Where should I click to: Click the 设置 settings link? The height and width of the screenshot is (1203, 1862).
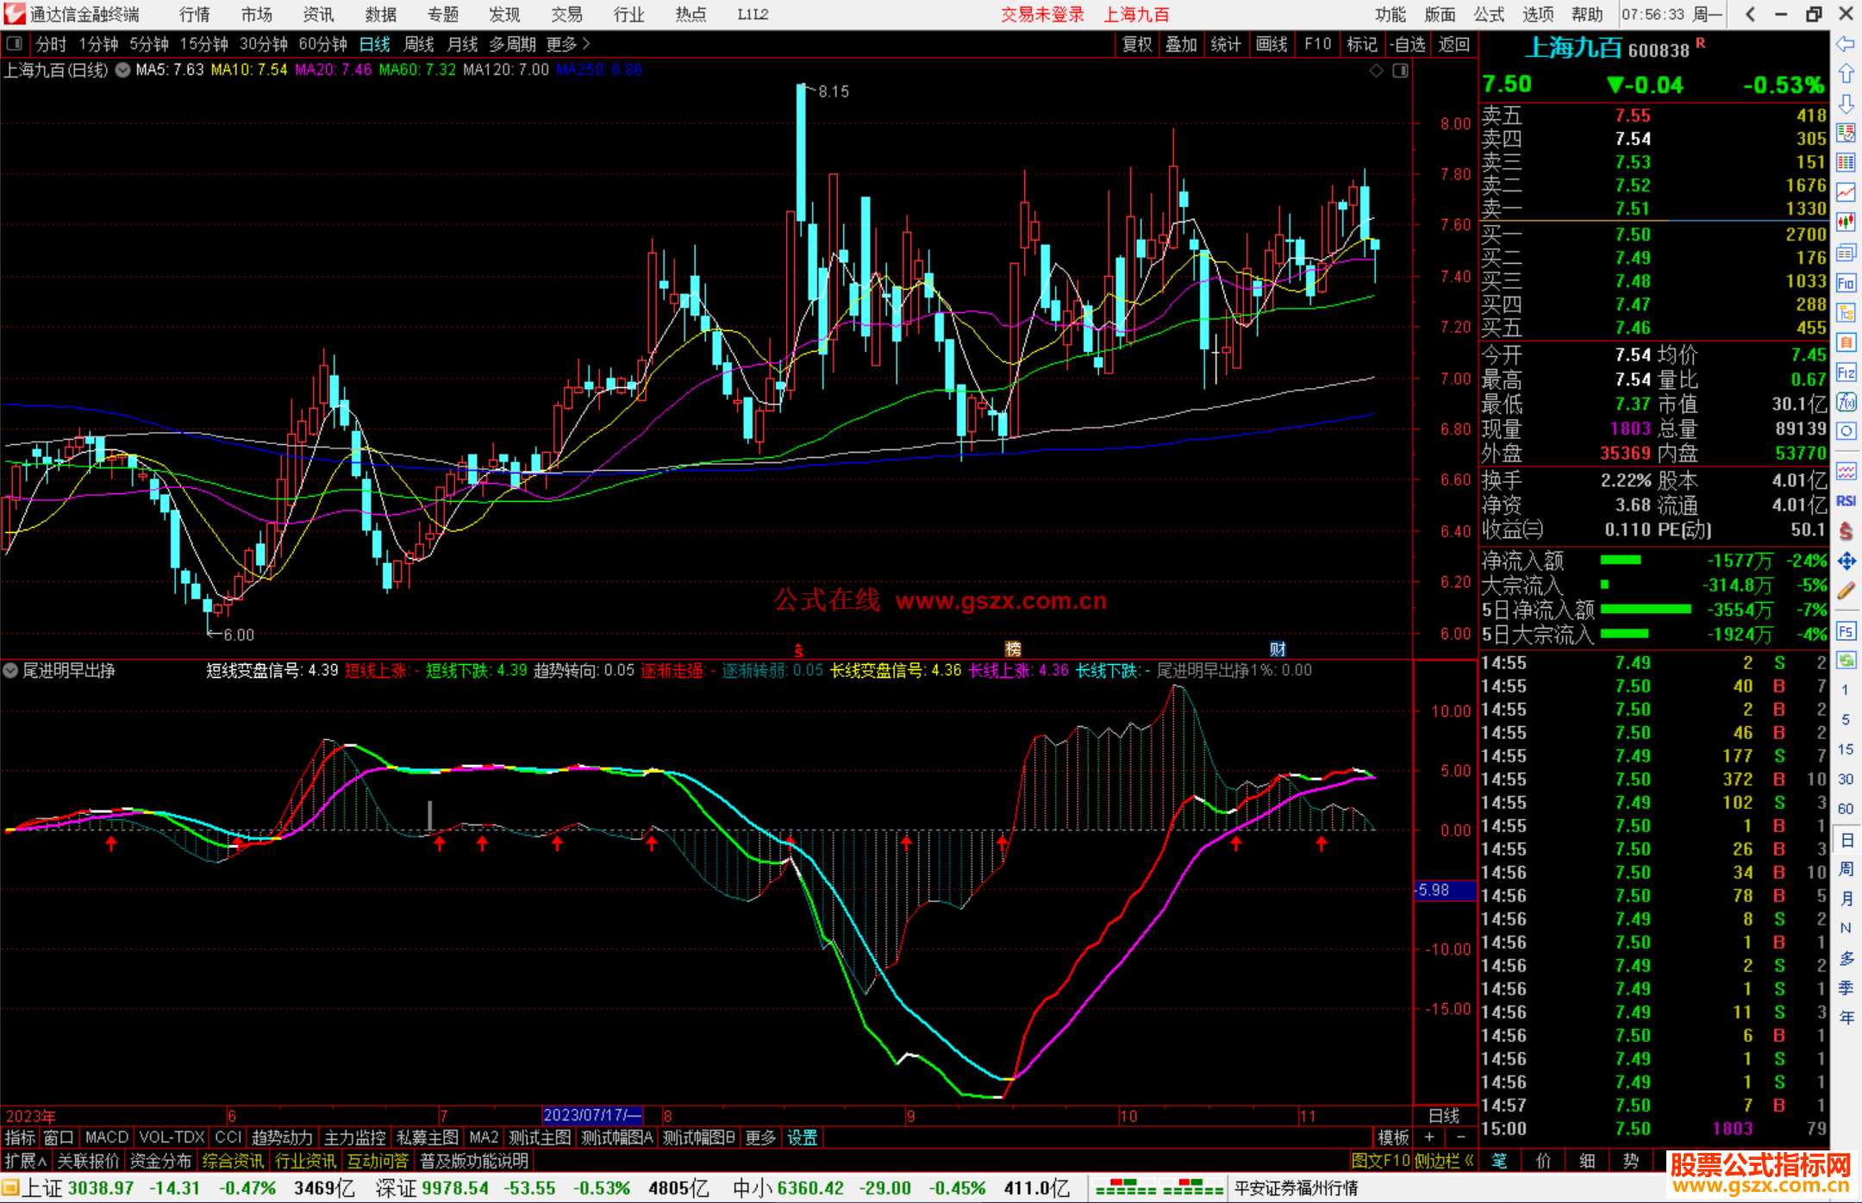[x=802, y=1137]
